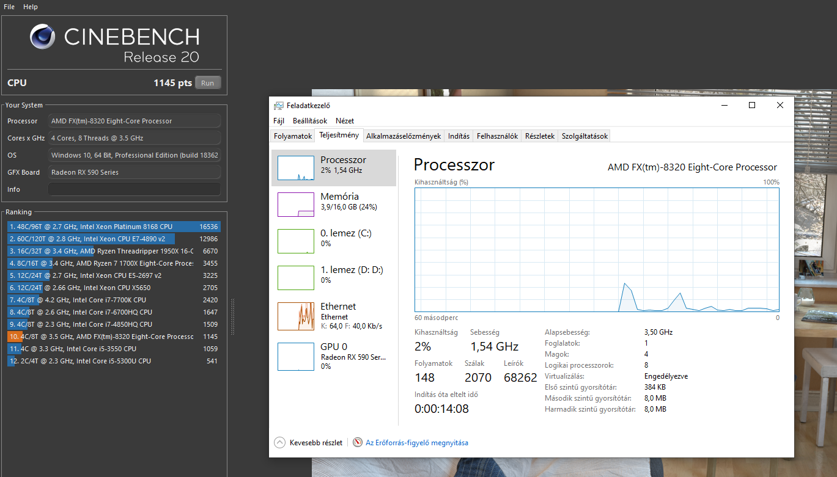This screenshot has width=837, height=477.
Task: Switch to the Szolgáltatások tab
Action: [x=584, y=136]
